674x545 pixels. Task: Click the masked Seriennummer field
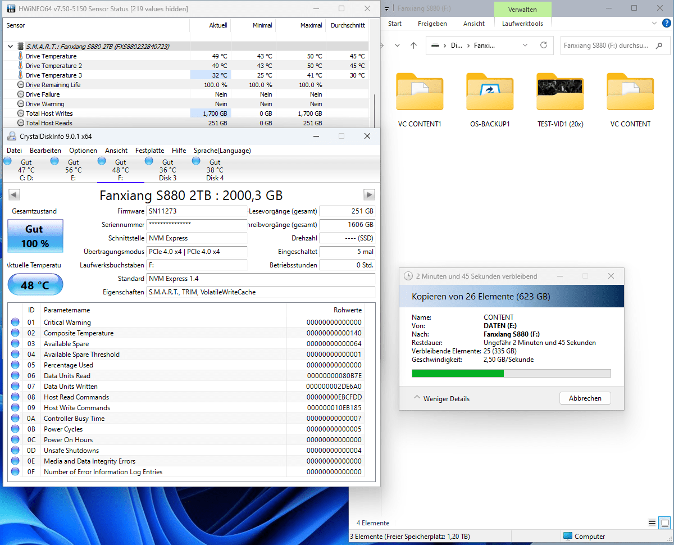tap(197, 225)
